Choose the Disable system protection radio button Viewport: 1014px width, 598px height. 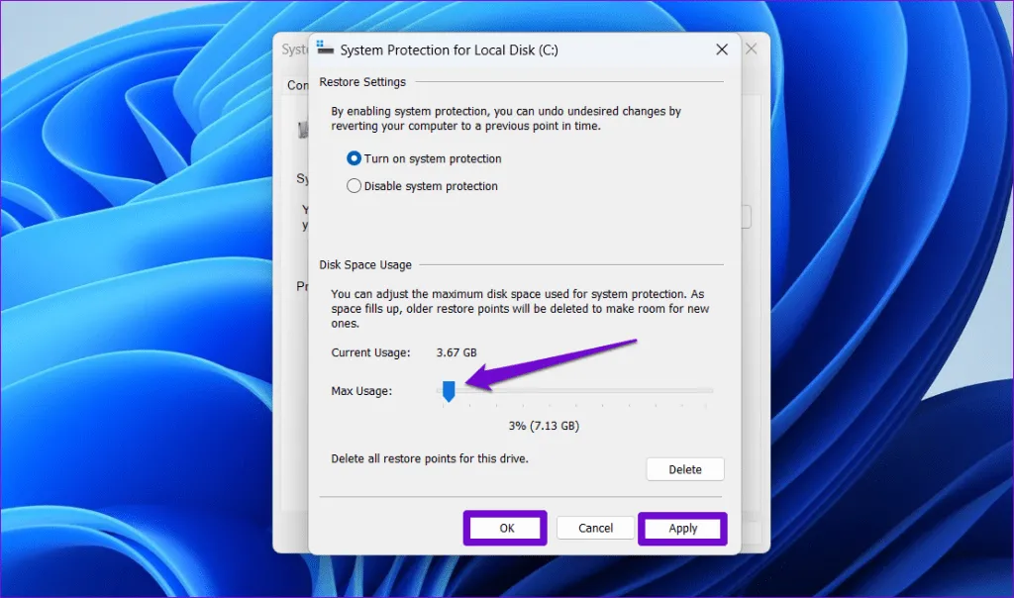pyautogui.click(x=354, y=186)
